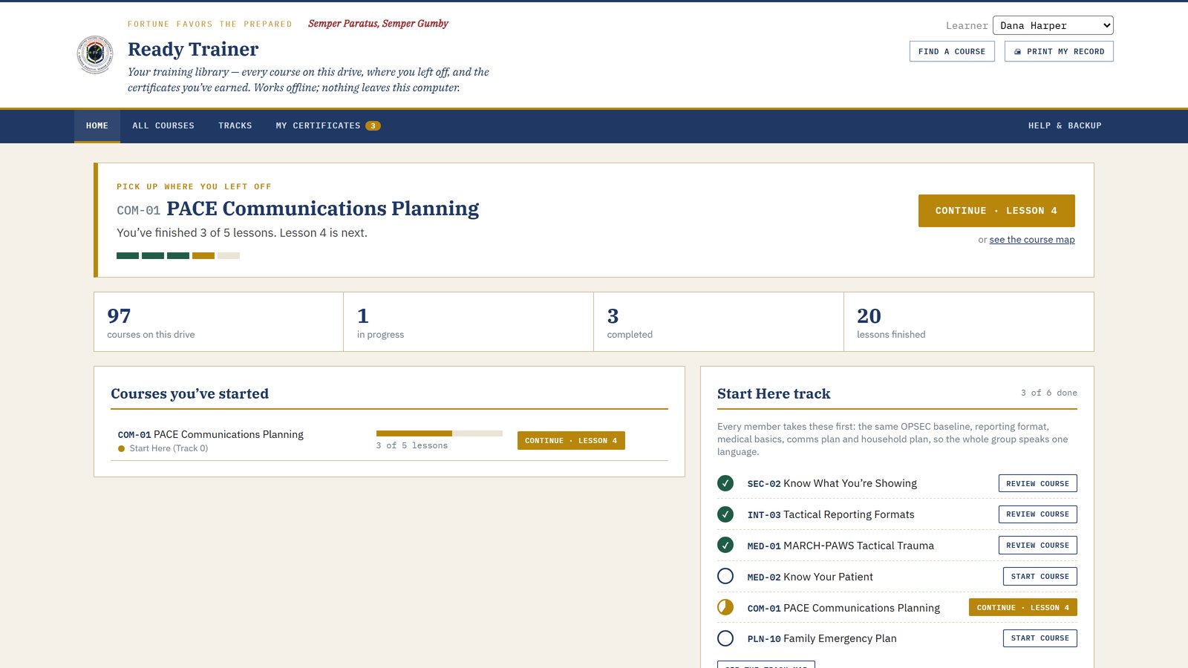This screenshot has width=1188, height=668.
Task: Click the '3 completed' stat
Action: coord(719,321)
